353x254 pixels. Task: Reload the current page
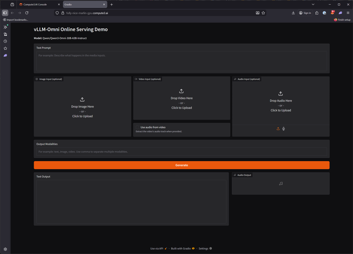coord(27,13)
